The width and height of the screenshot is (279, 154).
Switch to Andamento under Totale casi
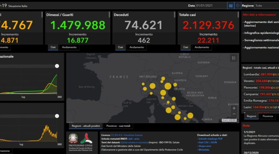202,47
